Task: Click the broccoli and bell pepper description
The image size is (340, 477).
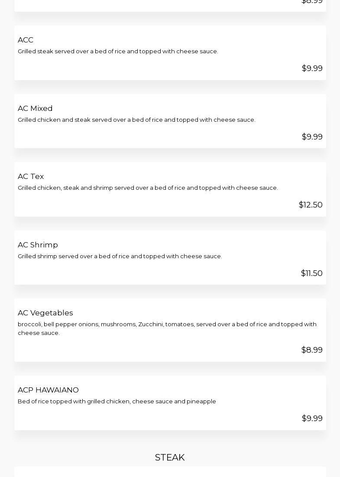Action: coord(167,328)
